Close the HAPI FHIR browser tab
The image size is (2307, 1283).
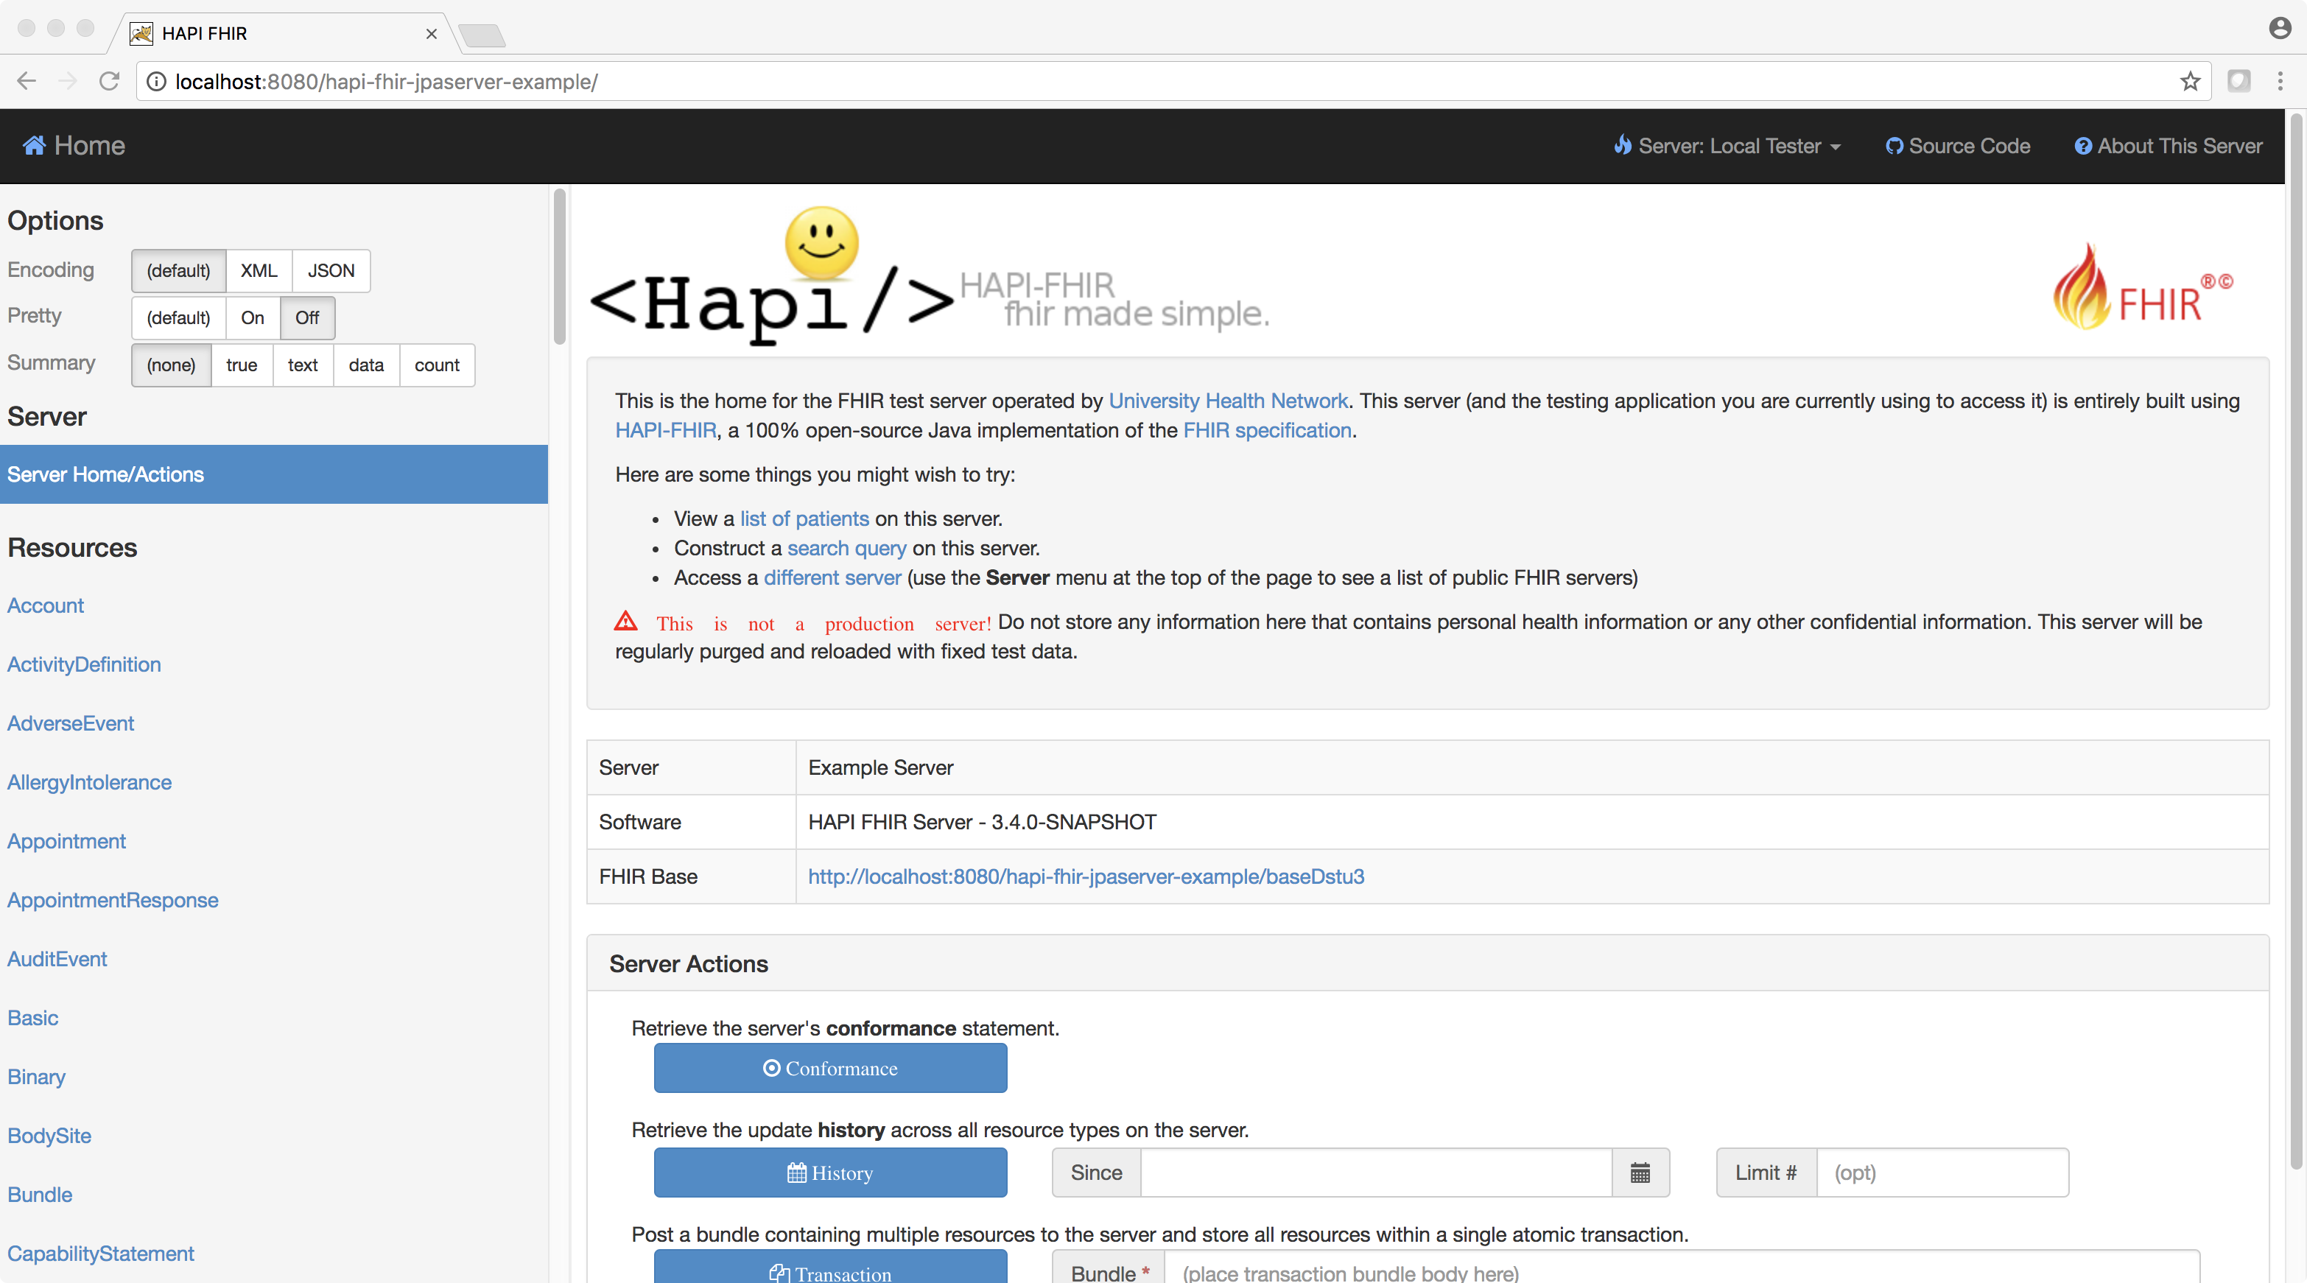[431, 34]
